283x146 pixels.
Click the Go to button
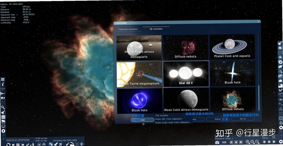(243, 119)
